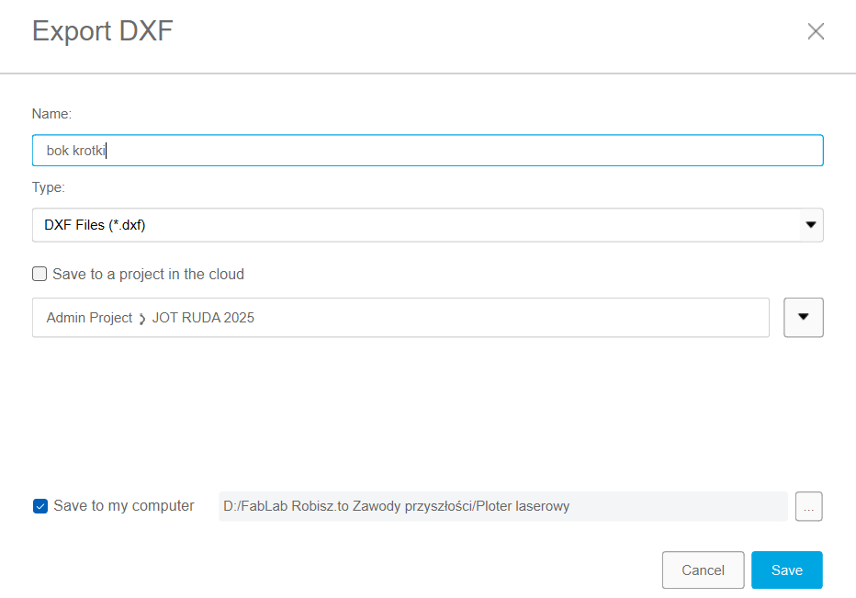Click the 'Export DXF' dialog title
Viewport: 856px width, 598px height.
(x=102, y=31)
